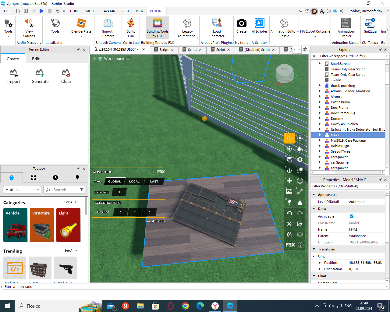The height and width of the screenshot is (312, 390).
Task: Select the F3X Lighting bulb tool
Action: point(289,202)
